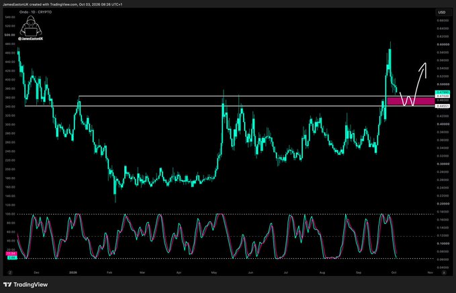Click the 0.50000 price axis label
Screen dimensions: 456x293
point(443,84)
